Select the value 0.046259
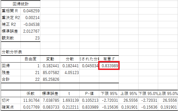 click(31, 11)
